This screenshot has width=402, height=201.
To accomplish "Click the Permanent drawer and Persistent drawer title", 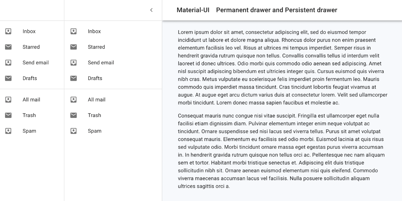I will 277,10.
